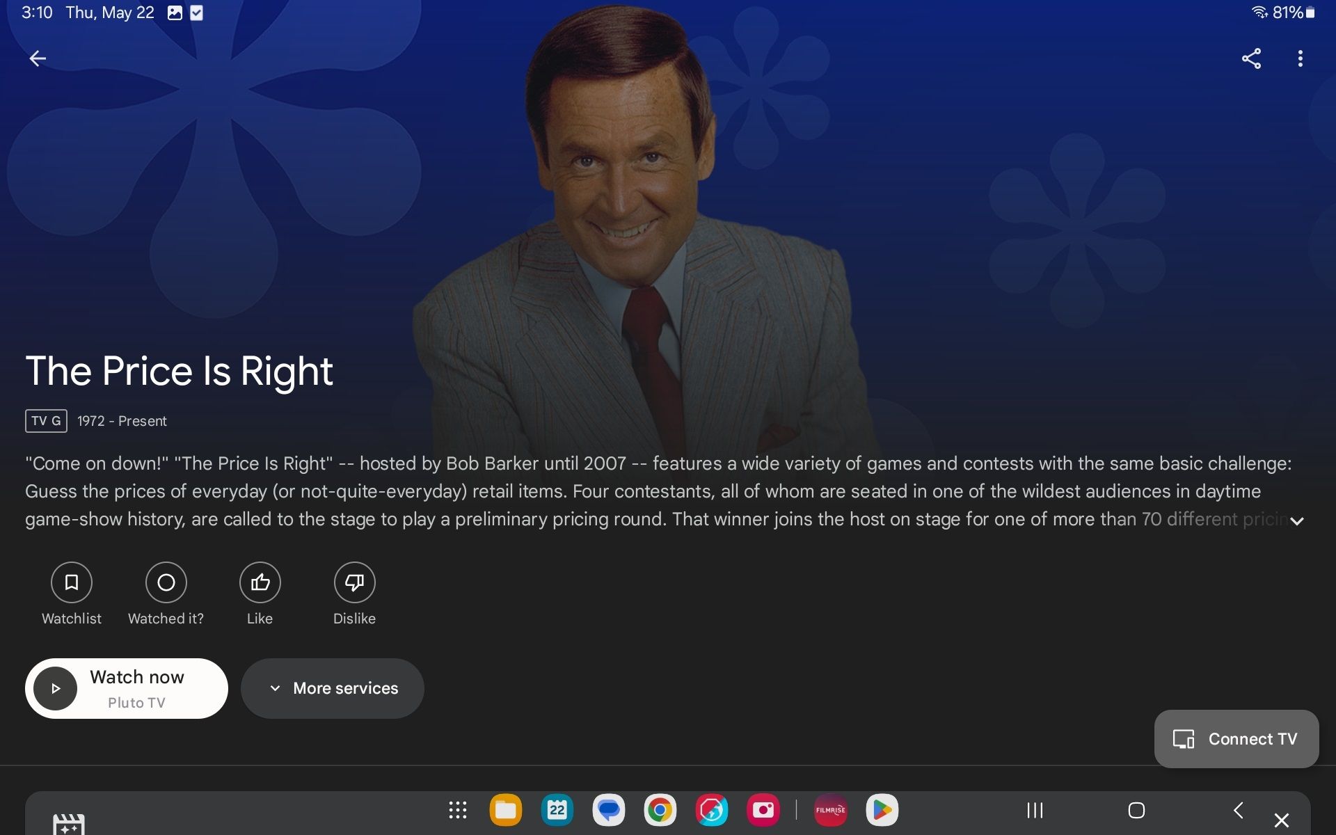Open the Messages app icon

(x=609, y=810)
